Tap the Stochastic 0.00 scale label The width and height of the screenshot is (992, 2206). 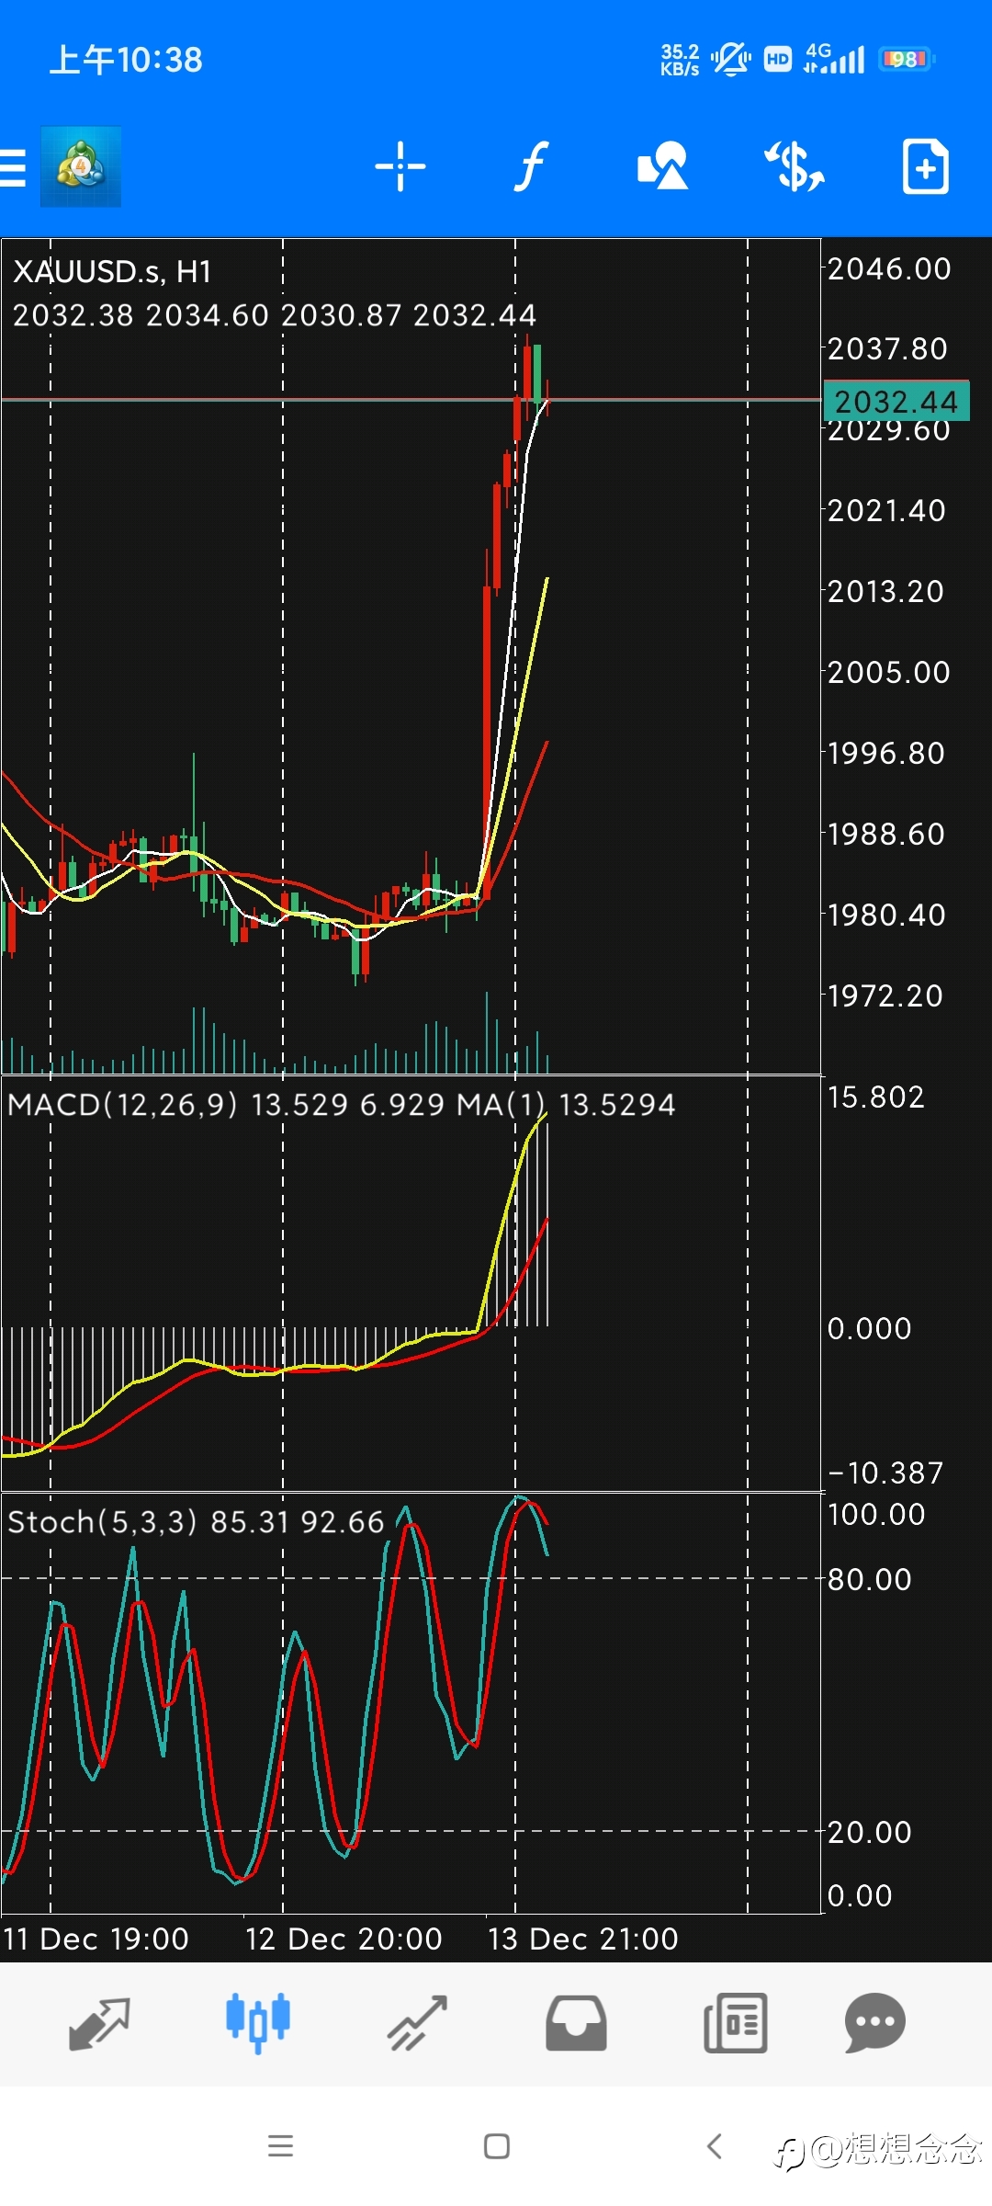860,1895
